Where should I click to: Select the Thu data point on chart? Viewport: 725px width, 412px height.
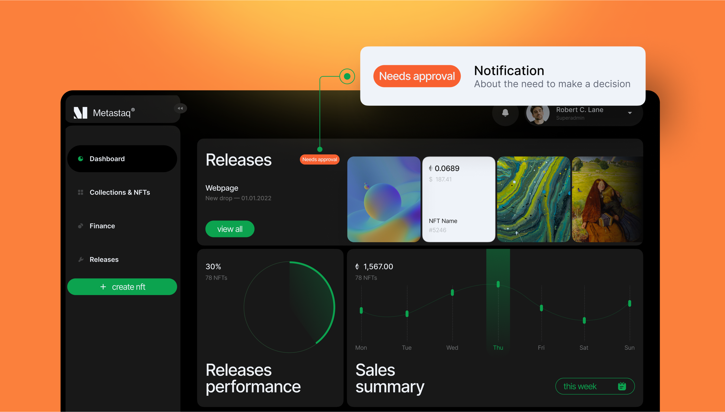click(x=498, y=284)
